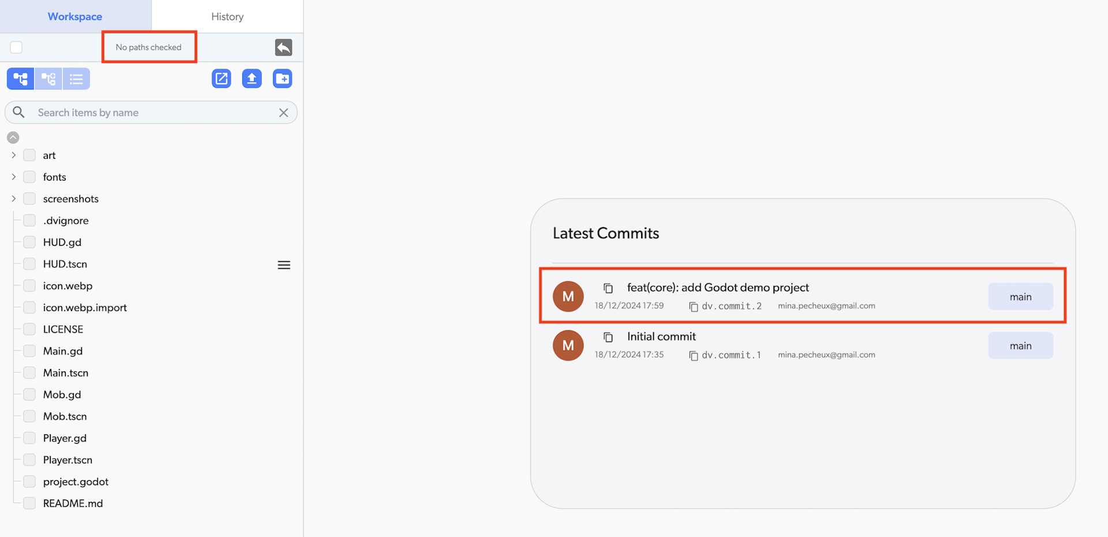Check the README.md checkbox
Image resolution: width=1108 pixels, height=537 pixels.
tap(29, 503)
